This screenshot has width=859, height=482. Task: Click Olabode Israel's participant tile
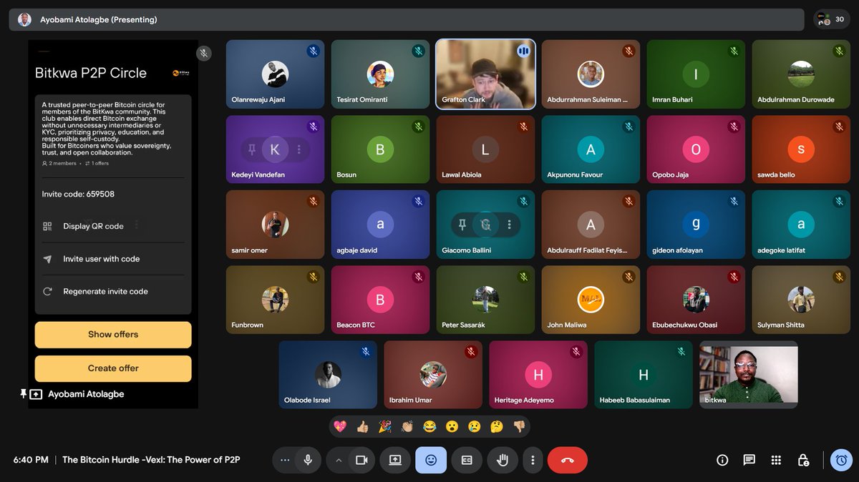point(328,375)
